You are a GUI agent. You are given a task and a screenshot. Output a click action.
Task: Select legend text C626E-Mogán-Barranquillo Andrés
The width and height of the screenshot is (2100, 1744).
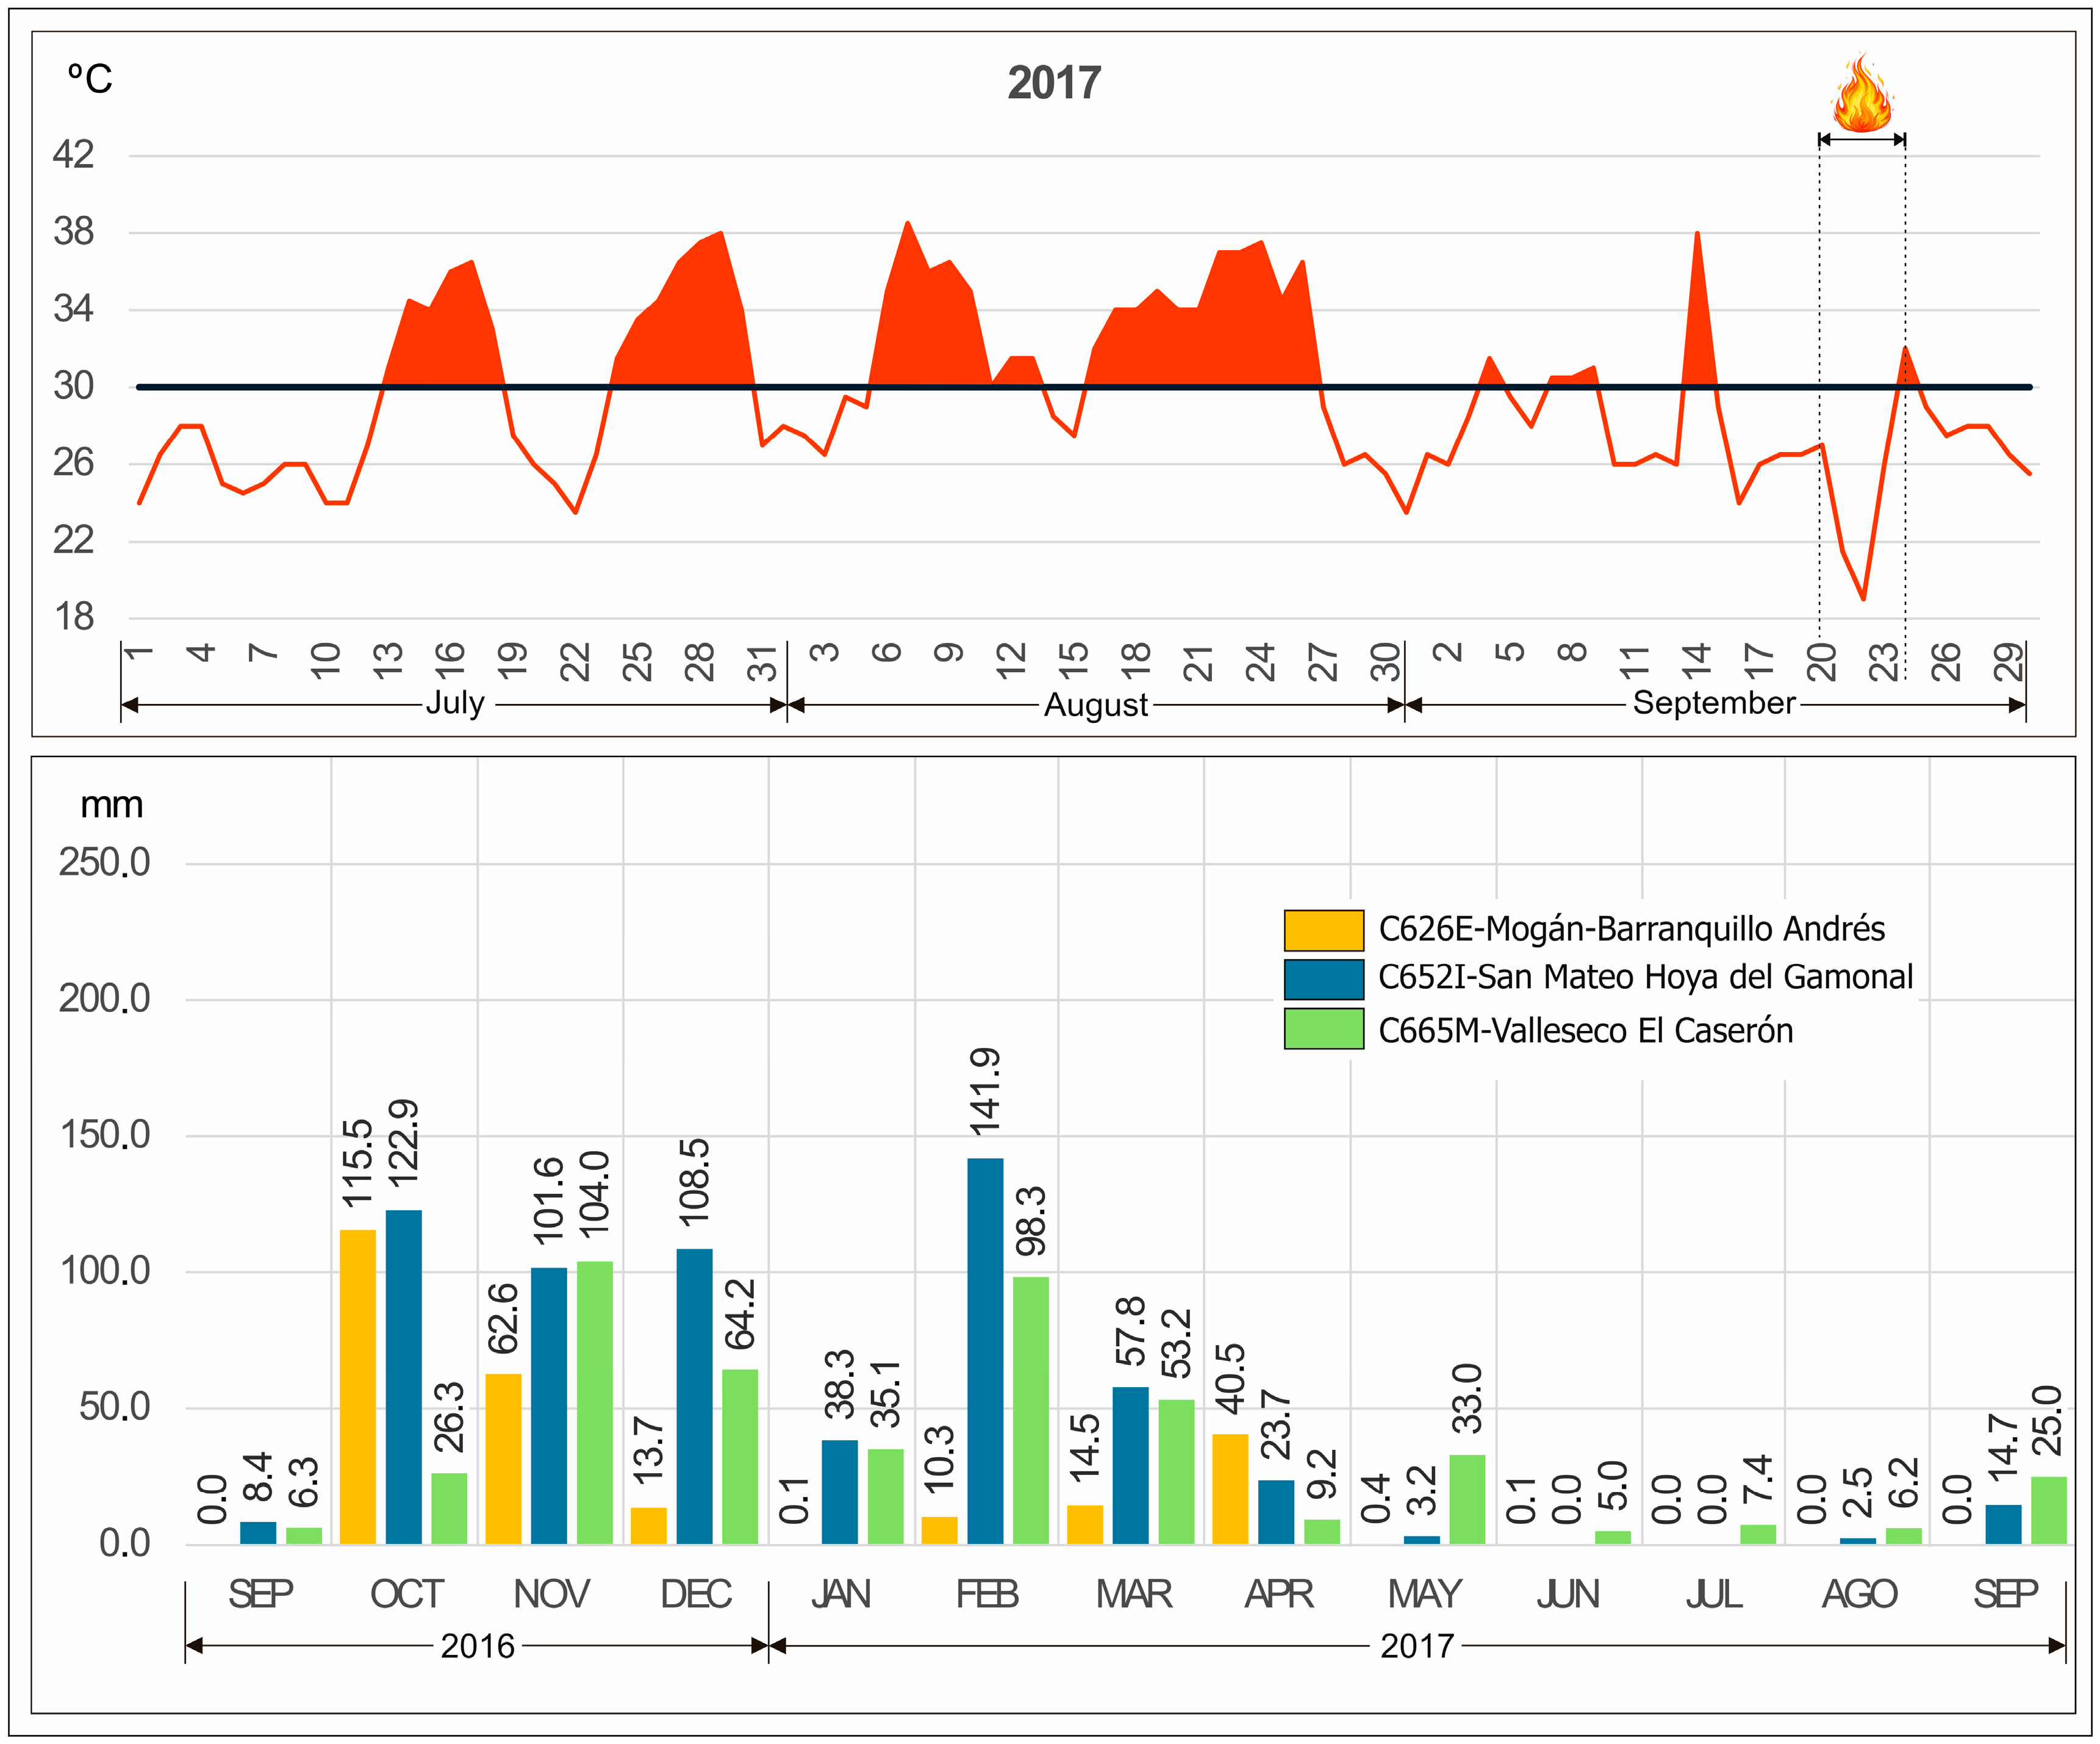click(1631, 929)
